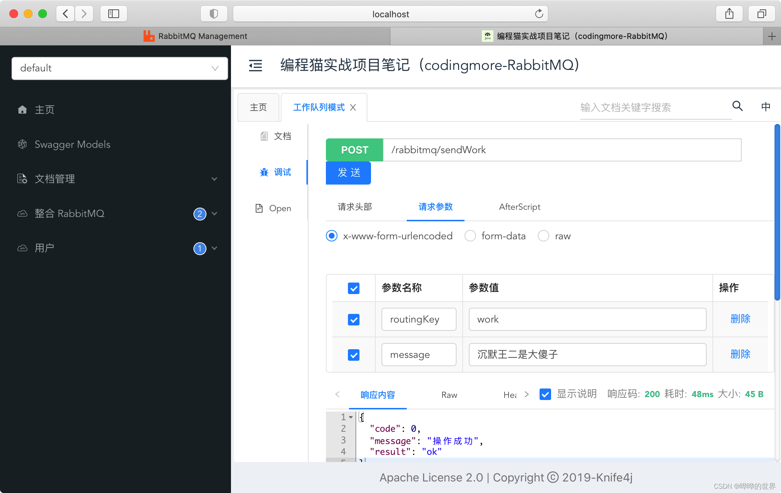Click the Safari share icon
This screenshot has height=493, width=781.
[x=729, y=14]
